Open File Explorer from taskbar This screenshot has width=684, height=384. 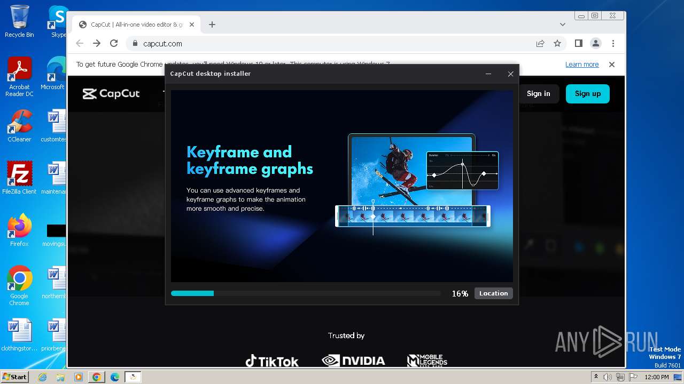[x=60, y=377]
